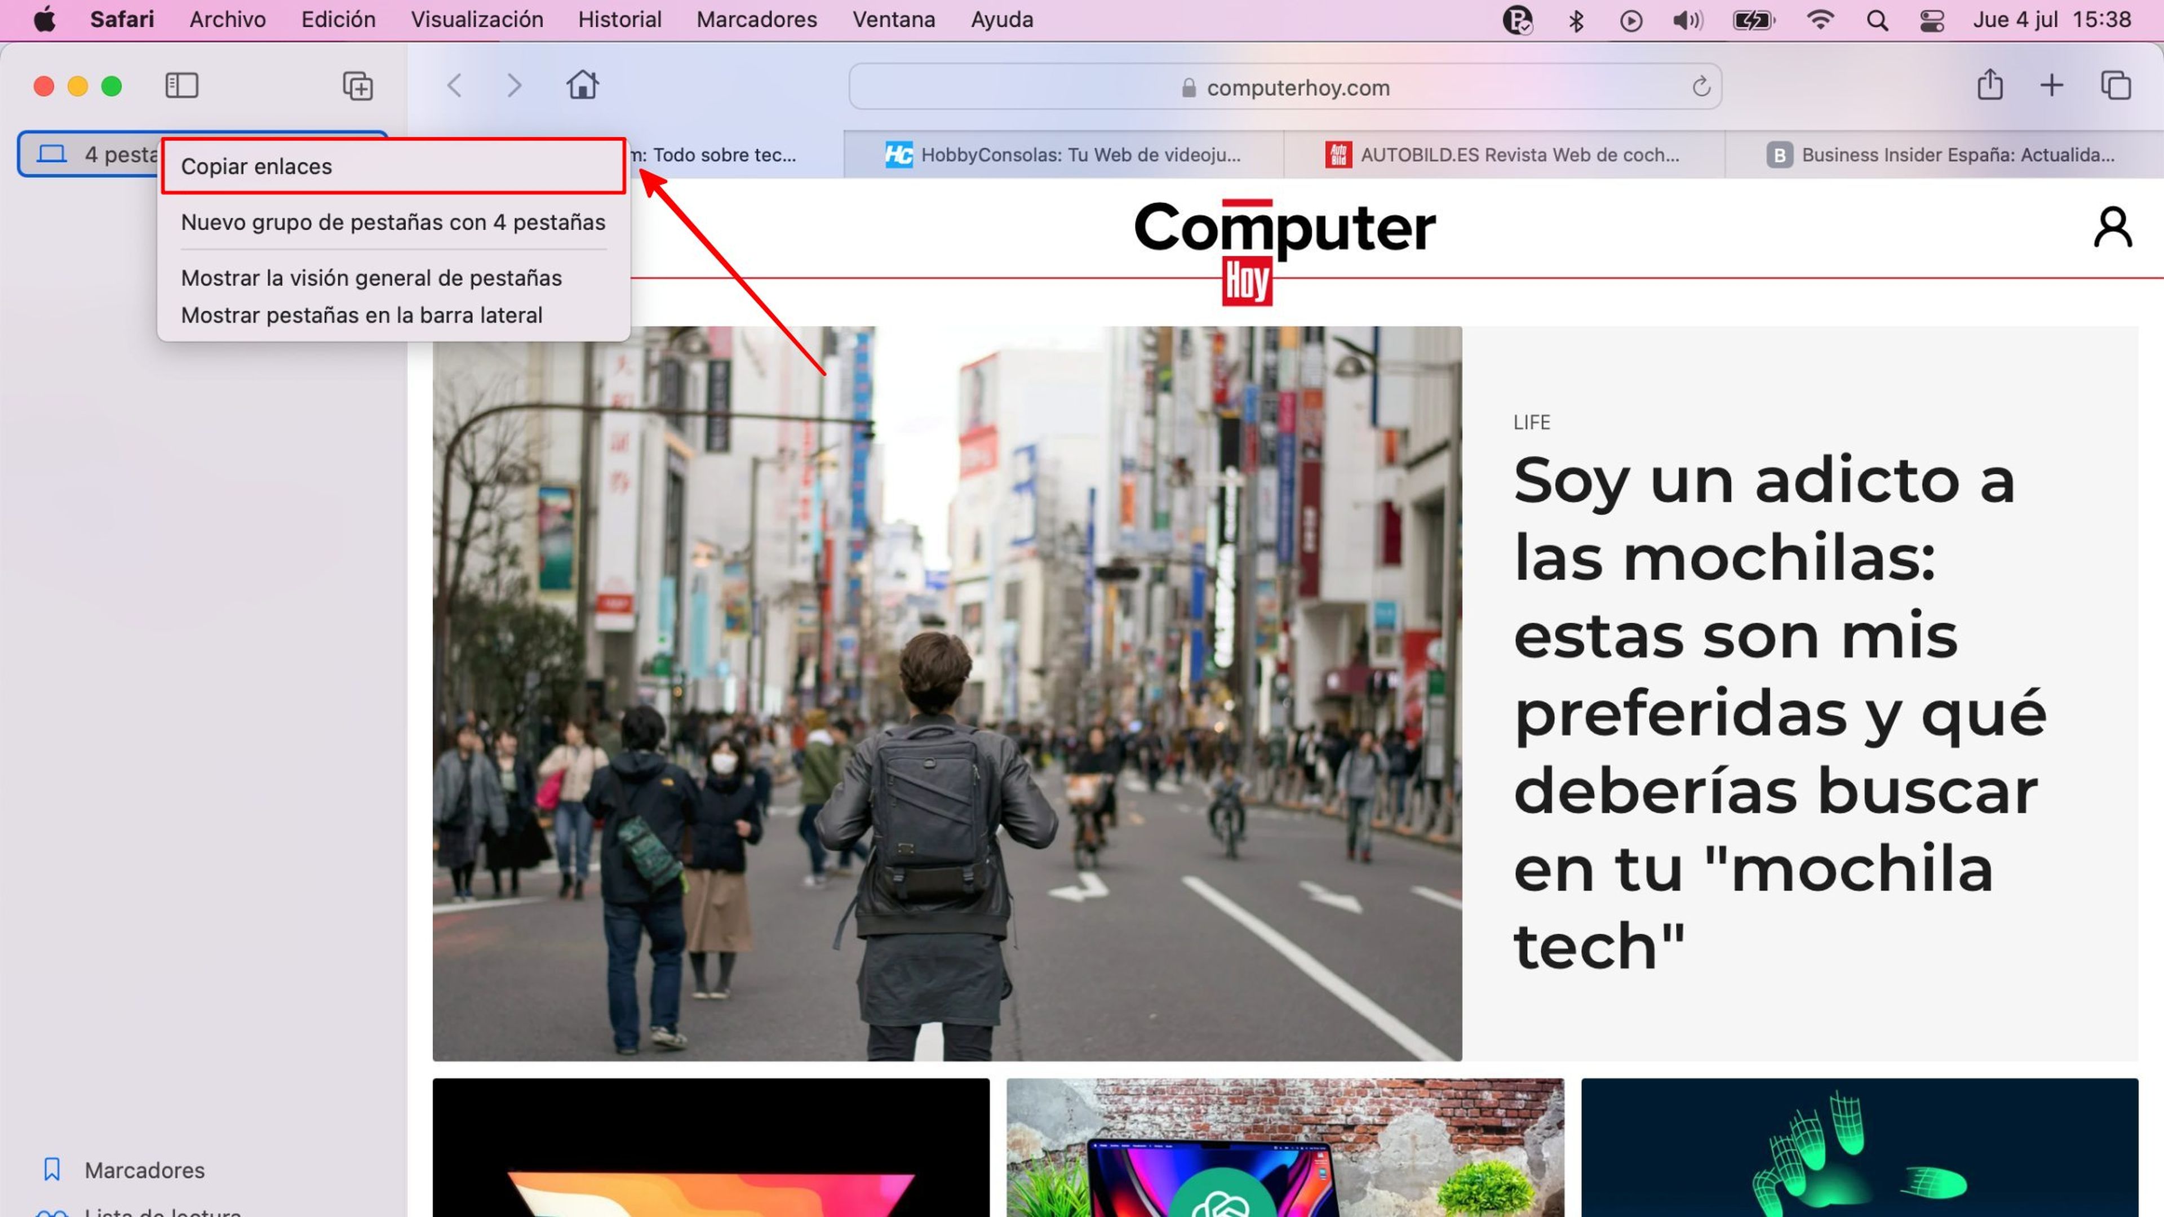Choose Nuevo grupo de pestañas con 4 pestañas
The height and width of the screenshot is (1217, 2164).
click(x=393, y=222)
